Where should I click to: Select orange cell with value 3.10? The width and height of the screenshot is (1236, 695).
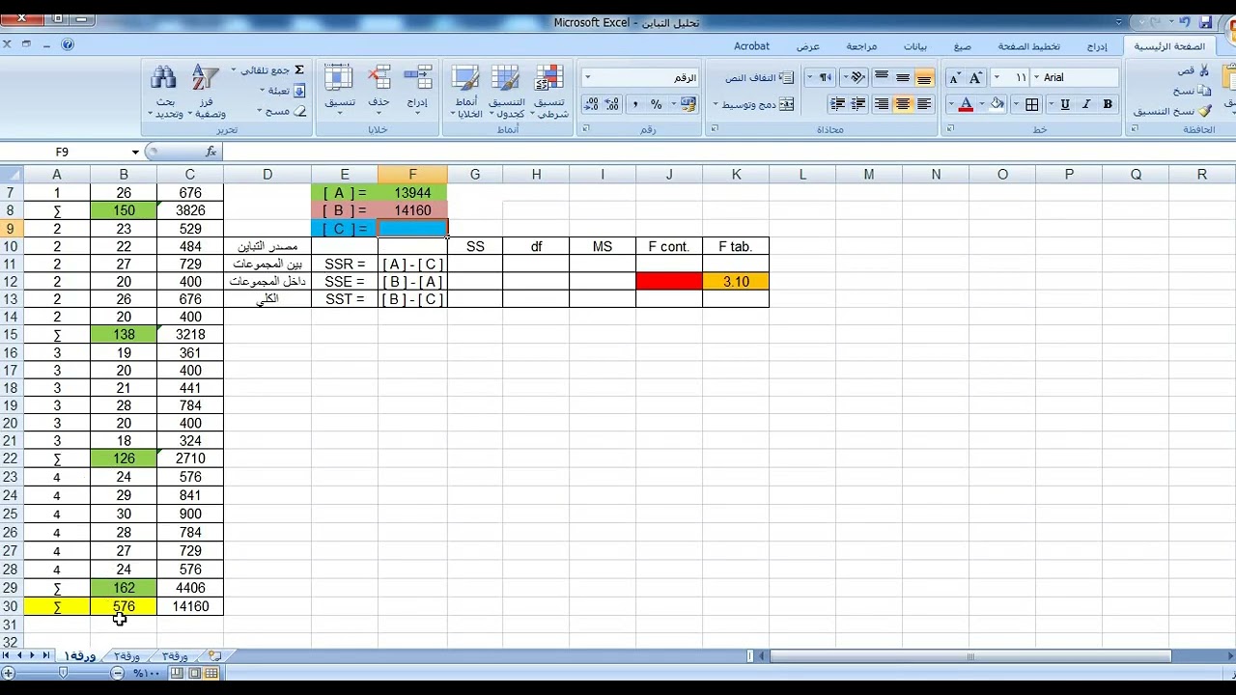[736, 282]
